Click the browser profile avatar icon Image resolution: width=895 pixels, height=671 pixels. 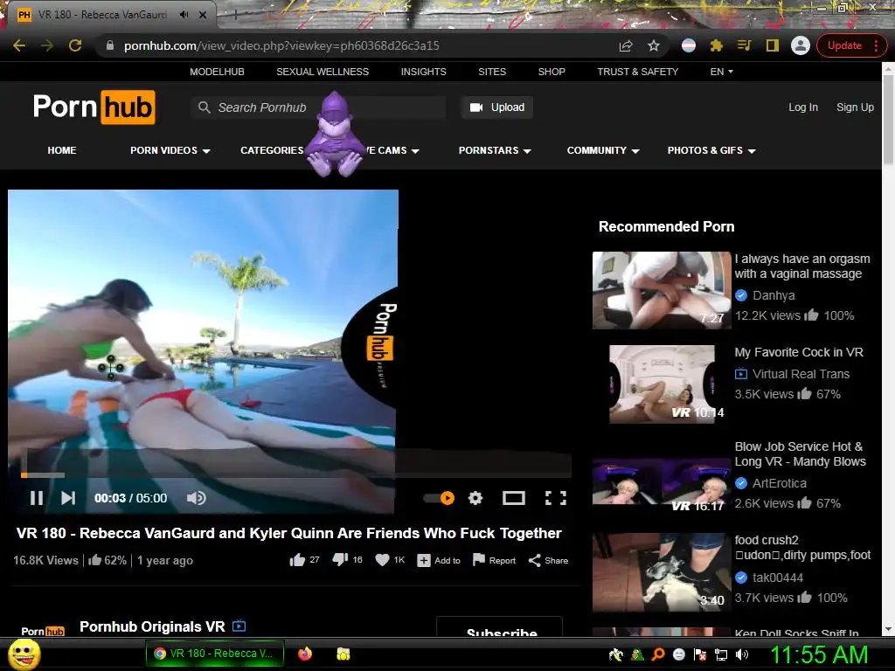tap(801, 45)
